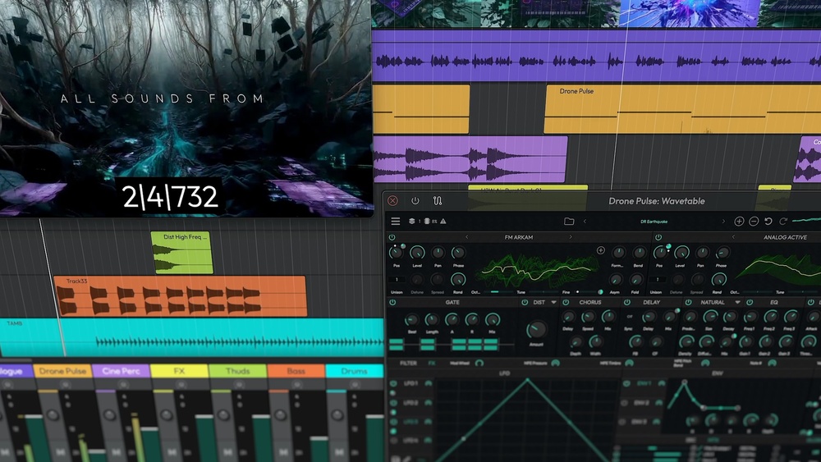Open the NATURAL reverb type dropdown arrow
This screenshot has height=462, width=821.
point(737,303)
